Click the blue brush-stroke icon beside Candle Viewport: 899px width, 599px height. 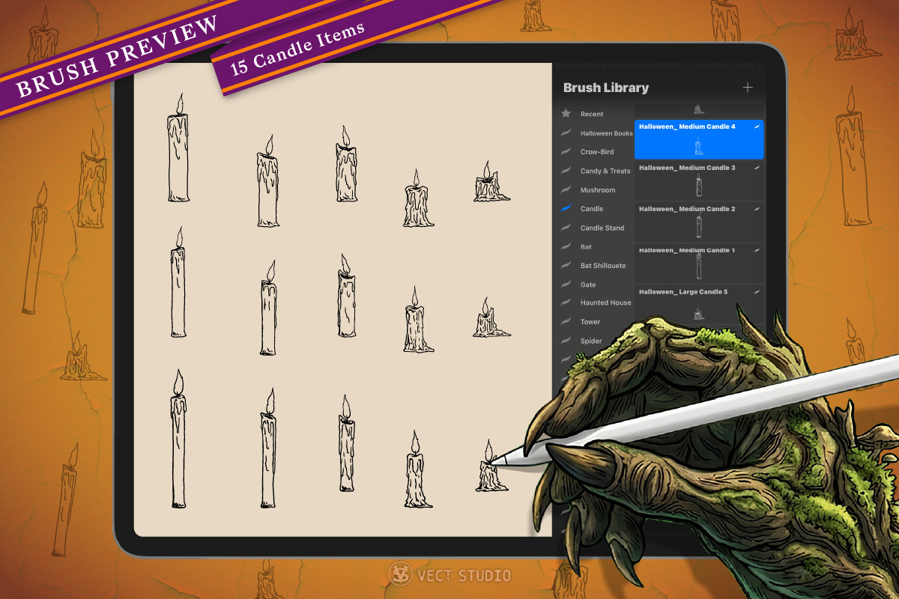pos(566,209)
